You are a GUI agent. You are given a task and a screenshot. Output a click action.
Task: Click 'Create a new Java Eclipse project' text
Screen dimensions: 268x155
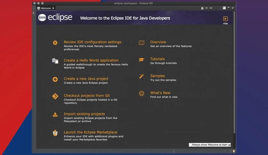86,83
